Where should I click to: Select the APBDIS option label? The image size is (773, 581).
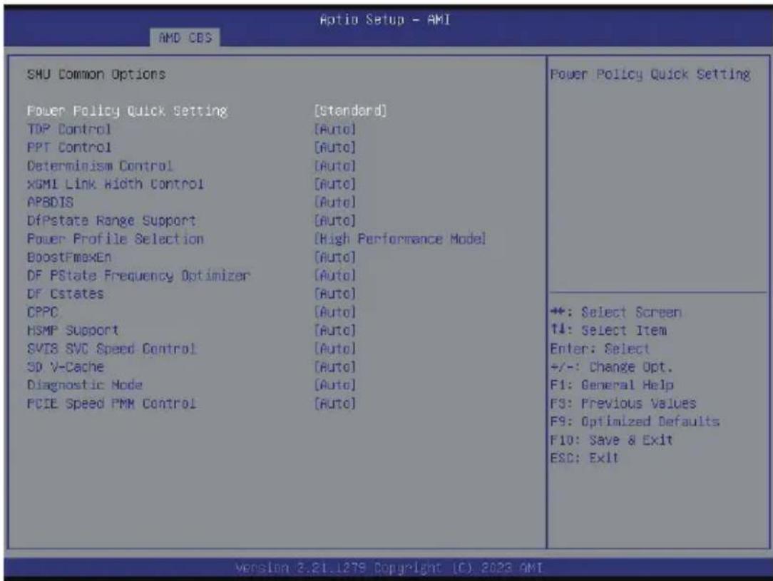(50, 202)
